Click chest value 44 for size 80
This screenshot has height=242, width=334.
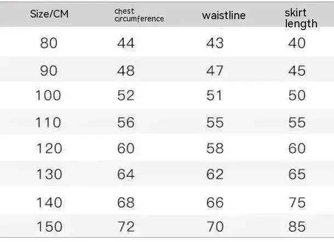(x=126, y=43)
